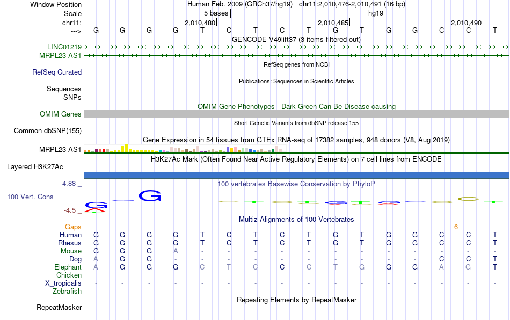Click the OMIM Genes track label

pos(61,114)
